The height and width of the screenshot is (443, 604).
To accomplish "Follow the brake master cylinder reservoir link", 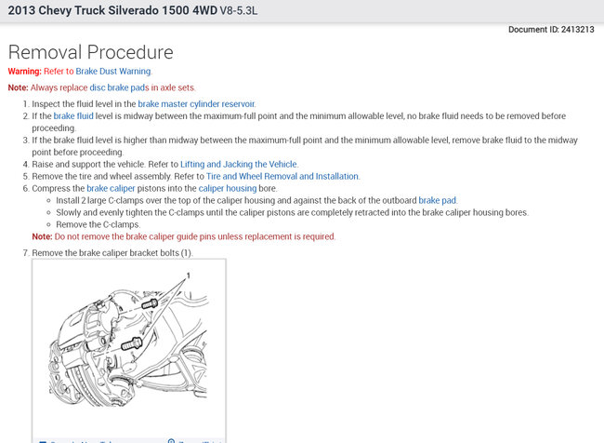I will [196, 104].
